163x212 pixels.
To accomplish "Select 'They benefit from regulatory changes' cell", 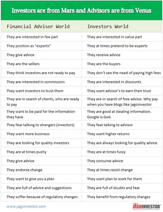I will pyautogui.click(x=122, y=197).
